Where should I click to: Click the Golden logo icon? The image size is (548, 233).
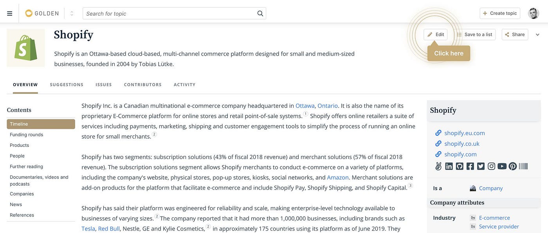pyautogui.click(x=29, y=13)
